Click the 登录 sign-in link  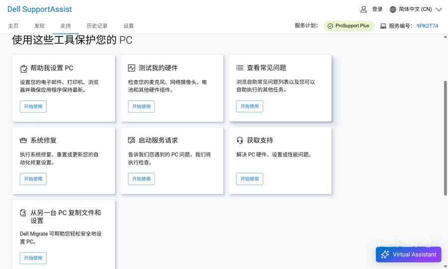tap(377, 9)
